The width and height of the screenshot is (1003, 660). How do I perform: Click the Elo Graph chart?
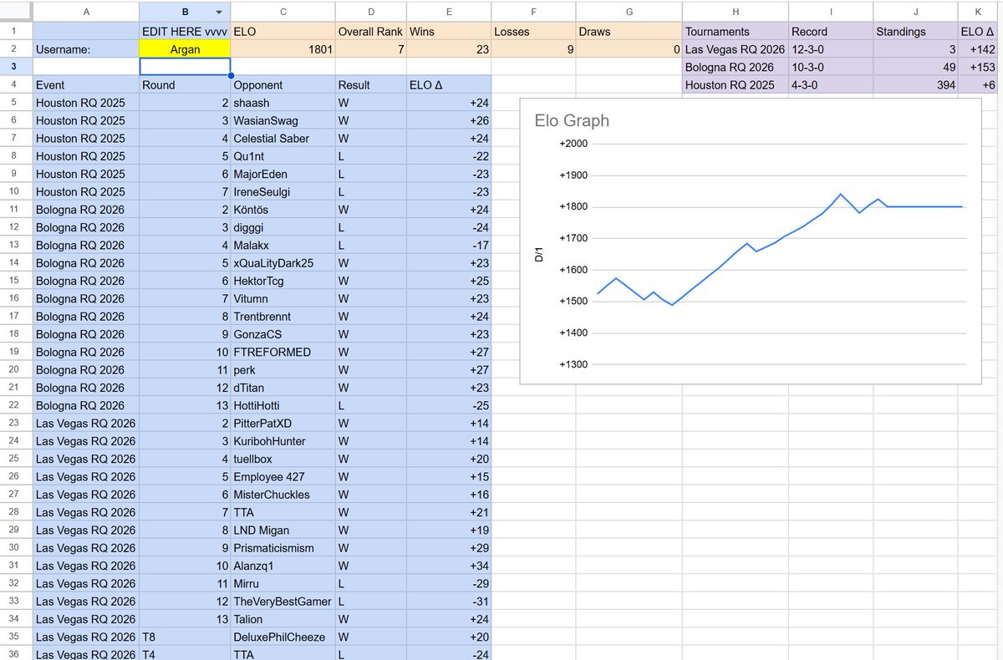coord(752,242)
